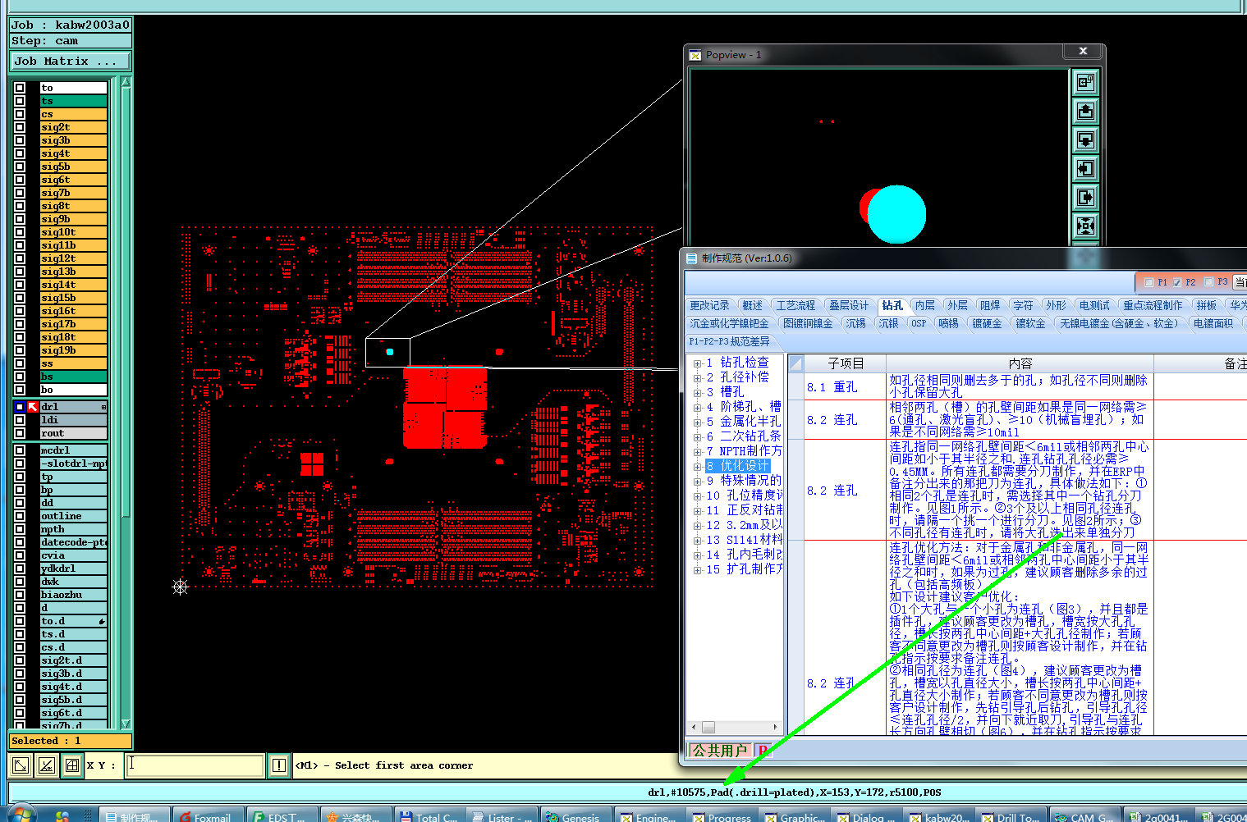Open the 沉金或化学镍钯金 tab

pyautogui.click(x=730, y=323)
